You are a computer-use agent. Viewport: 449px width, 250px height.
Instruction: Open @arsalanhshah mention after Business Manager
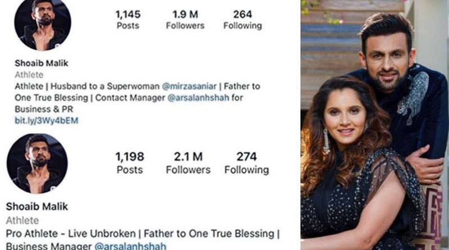(130, 246)
